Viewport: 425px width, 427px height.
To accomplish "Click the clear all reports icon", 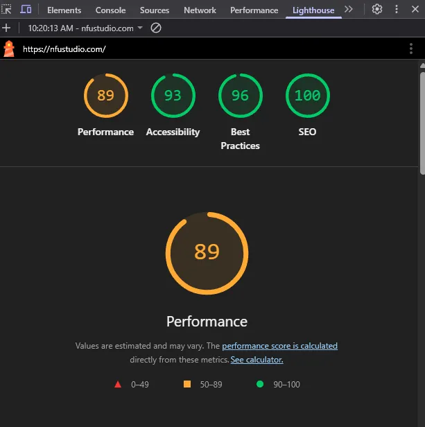I will coord(156,28).
